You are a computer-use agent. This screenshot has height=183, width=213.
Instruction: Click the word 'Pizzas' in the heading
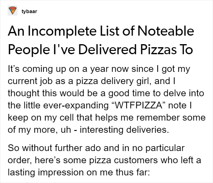tap(158, 50)
